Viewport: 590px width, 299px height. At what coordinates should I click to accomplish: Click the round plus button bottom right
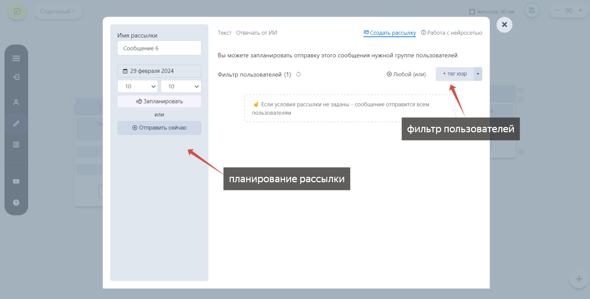[579, 279]
